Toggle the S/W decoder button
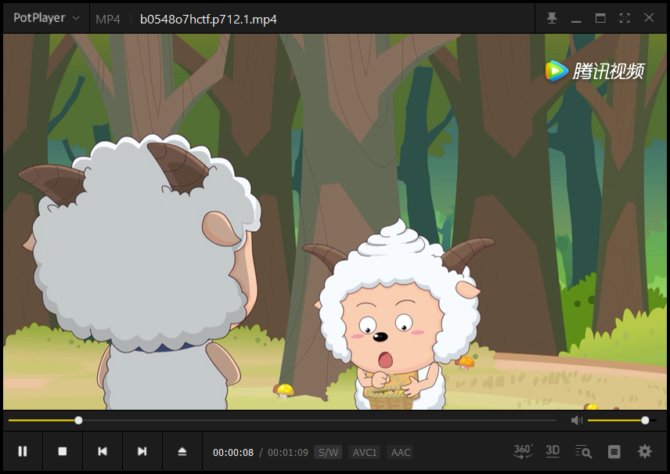This screenshot has width=670, height=474. coord(328,452)
